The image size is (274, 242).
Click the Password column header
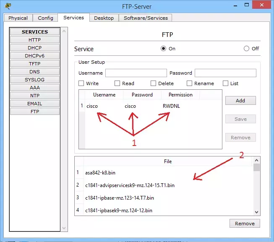142,95
